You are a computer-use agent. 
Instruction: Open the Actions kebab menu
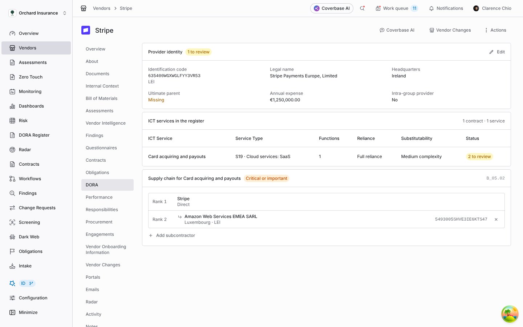click(495, 30)
